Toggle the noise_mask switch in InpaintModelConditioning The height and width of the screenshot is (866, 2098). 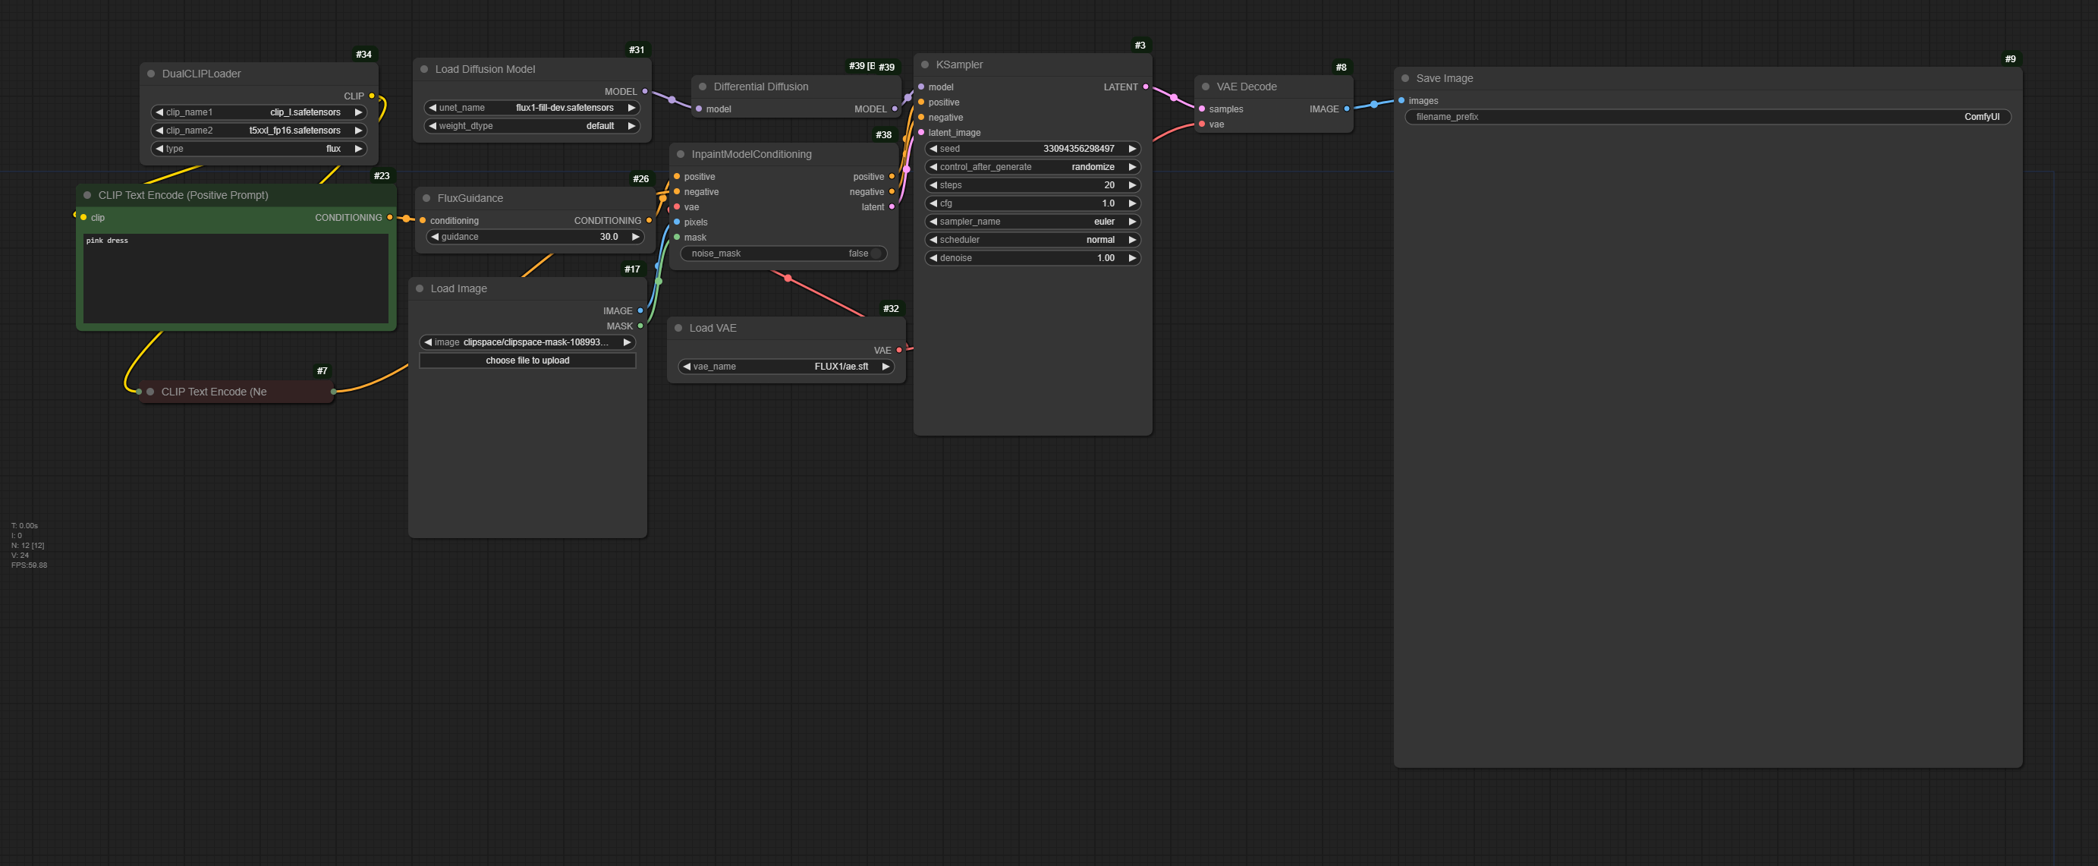tap(876, 254)
